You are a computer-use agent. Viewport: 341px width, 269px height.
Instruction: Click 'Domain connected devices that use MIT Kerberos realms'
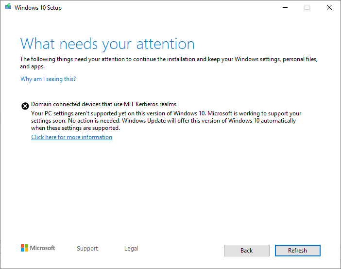coord(104,104)
